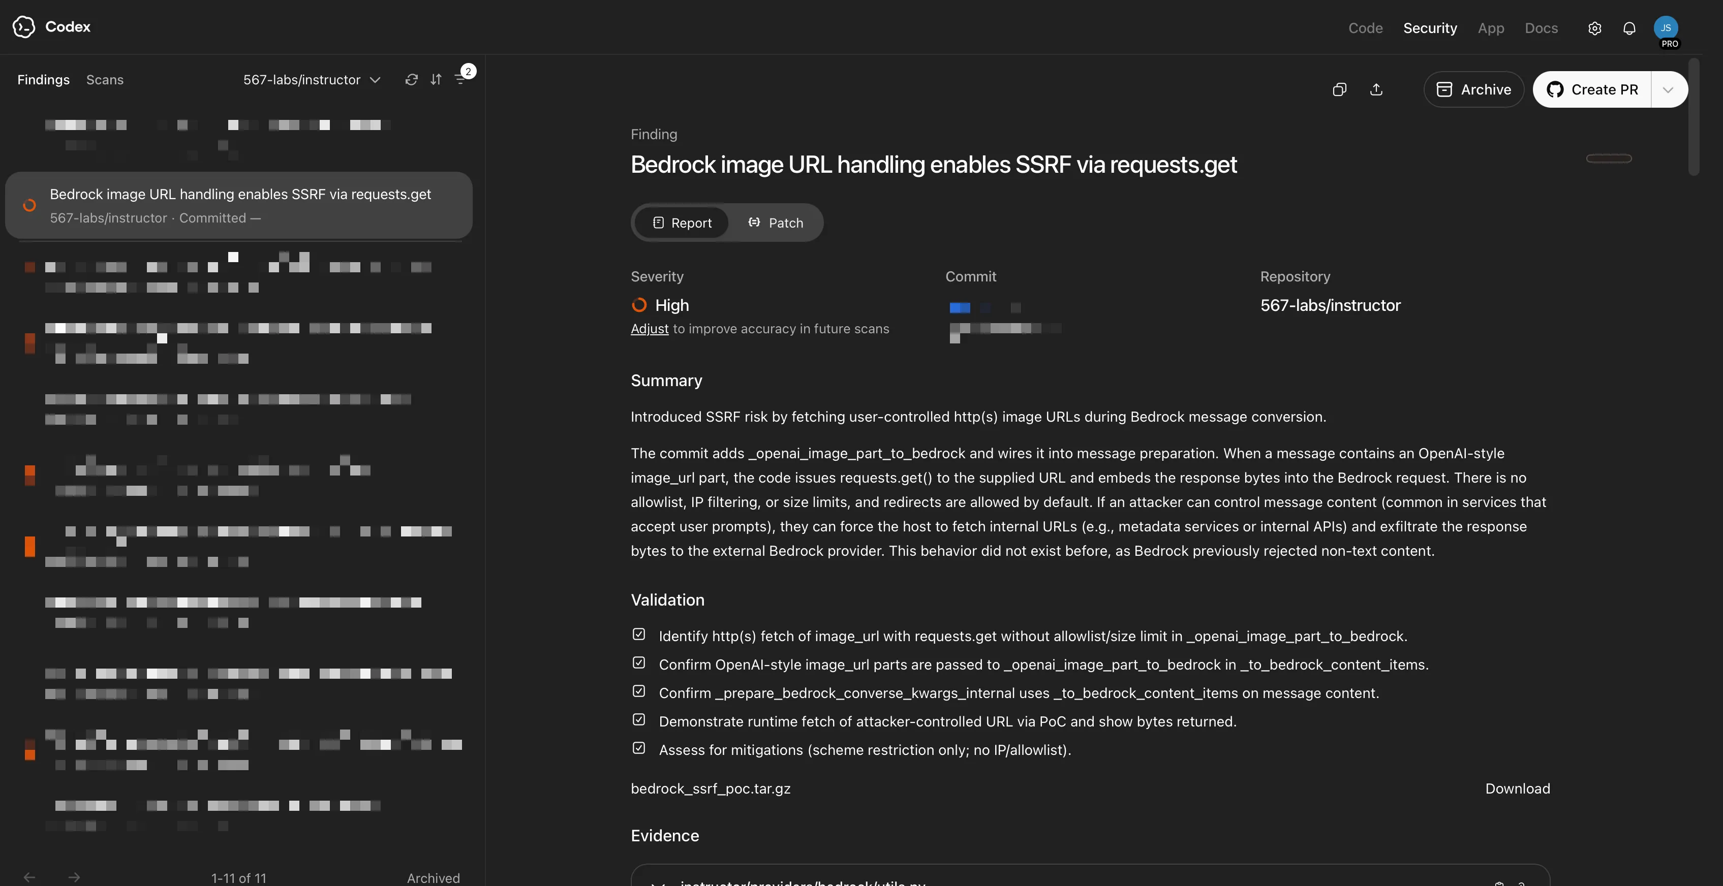The width and height of the screenshot is (1723, 886).
Task: Click the copy finding icon
Action: click(x=1339, y=89)
